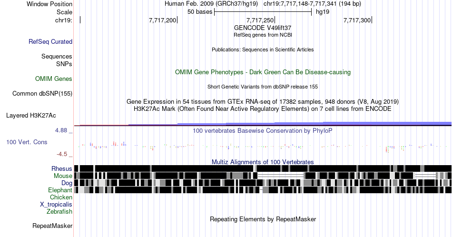
Task: Click the SNPs track label
Action: (64, 64)
